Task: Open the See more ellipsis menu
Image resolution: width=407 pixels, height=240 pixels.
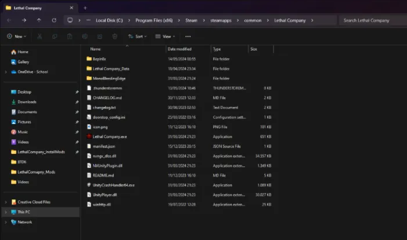Action: [188, 37]
